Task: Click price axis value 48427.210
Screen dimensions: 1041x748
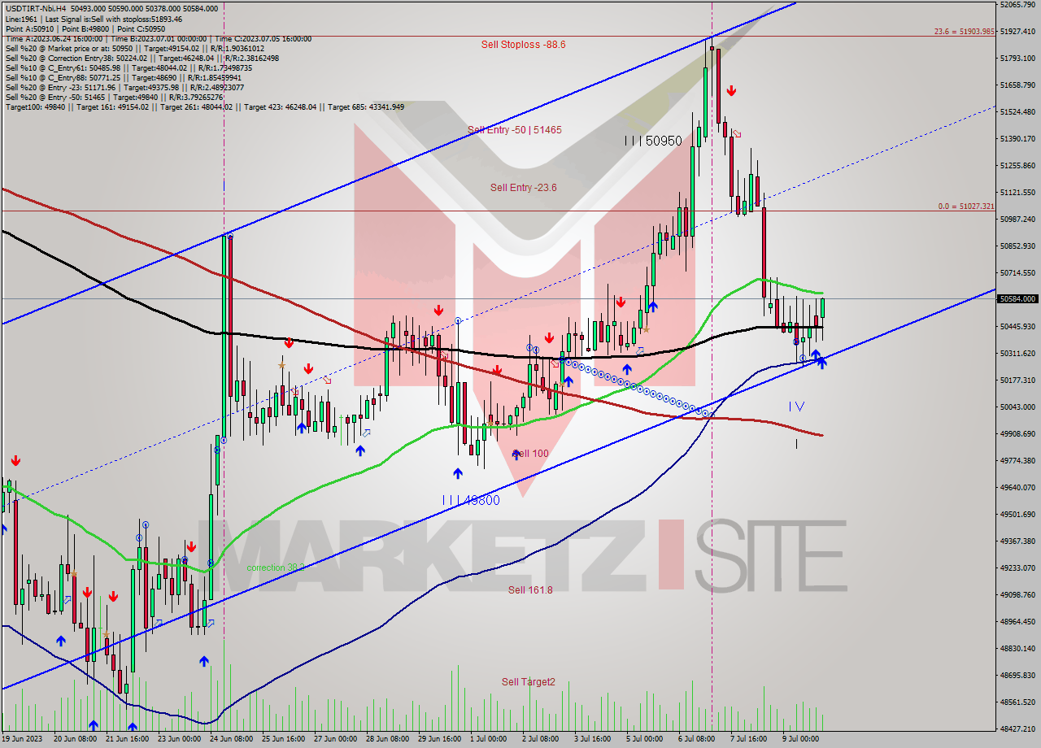Action: (x=1018, y=729)
